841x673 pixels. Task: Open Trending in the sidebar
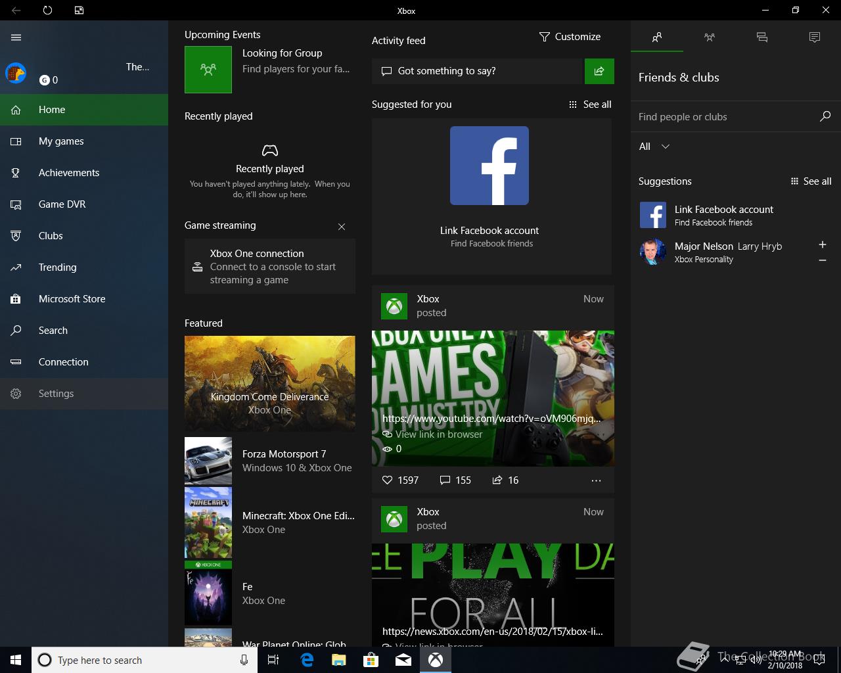[84, 267]
